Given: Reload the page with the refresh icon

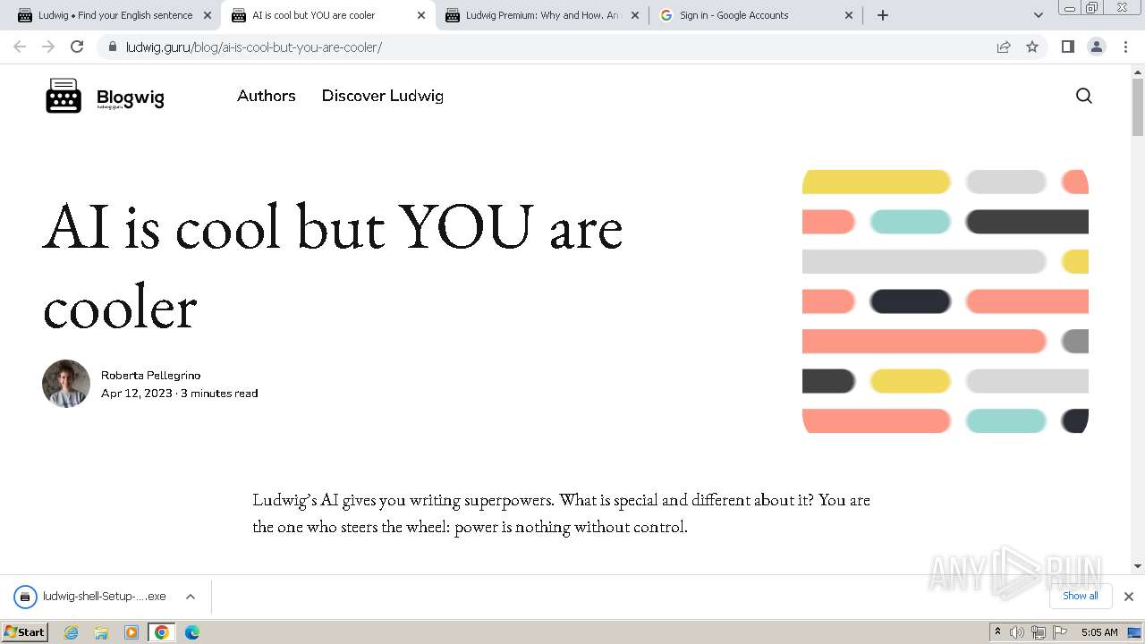Looking at the screenshot, I should point(77,47).
